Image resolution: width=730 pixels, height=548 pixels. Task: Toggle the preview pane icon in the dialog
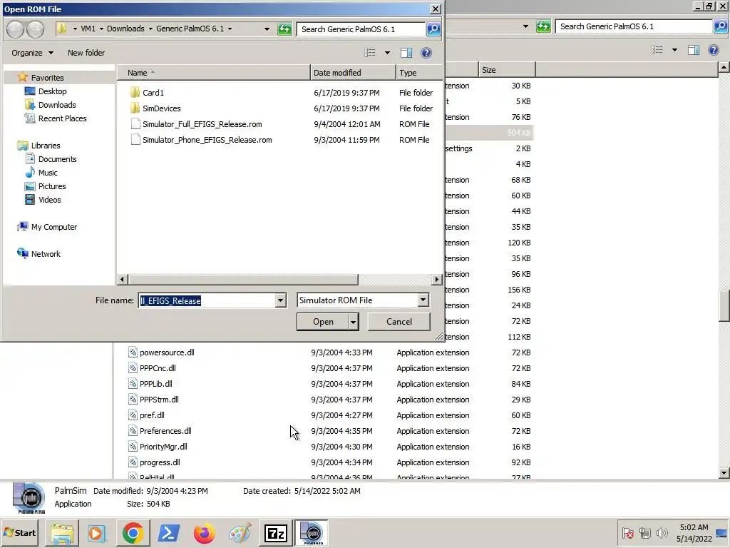[406, 53]
